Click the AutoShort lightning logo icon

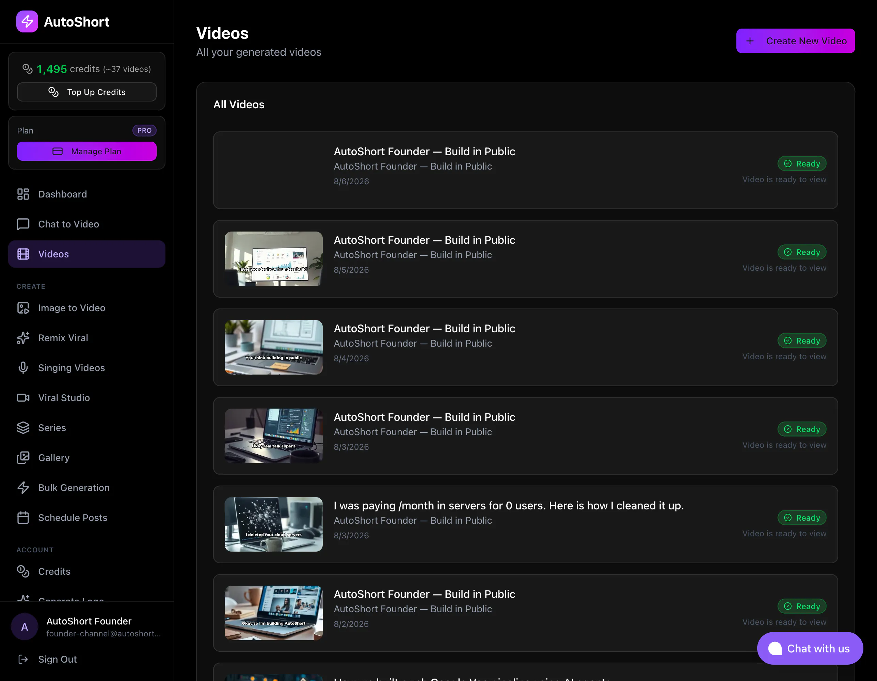pos(27,21)
